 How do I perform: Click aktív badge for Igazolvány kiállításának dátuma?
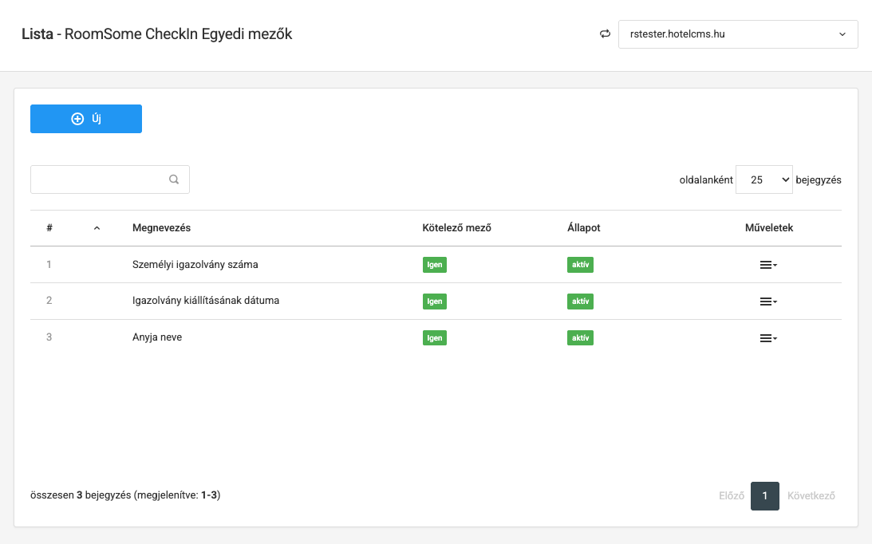coord(580,302)
